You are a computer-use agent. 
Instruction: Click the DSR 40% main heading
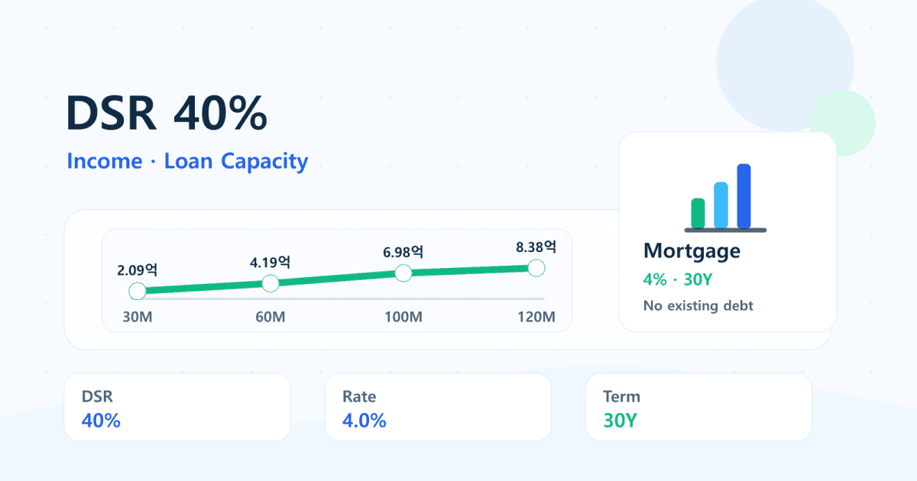167,113
